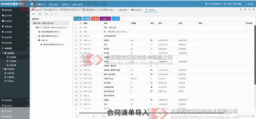Screen dimensions: 256x119
Task: Click the page number input field
Action: click(x=98, y=116)
